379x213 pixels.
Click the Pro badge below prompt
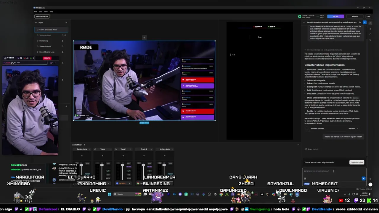306,184
